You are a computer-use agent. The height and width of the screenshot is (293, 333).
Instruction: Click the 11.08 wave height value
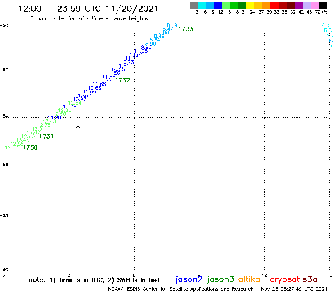coord(141,51)
